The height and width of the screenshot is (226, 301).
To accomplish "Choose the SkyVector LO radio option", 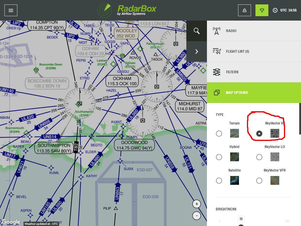I will coord(259,157).
